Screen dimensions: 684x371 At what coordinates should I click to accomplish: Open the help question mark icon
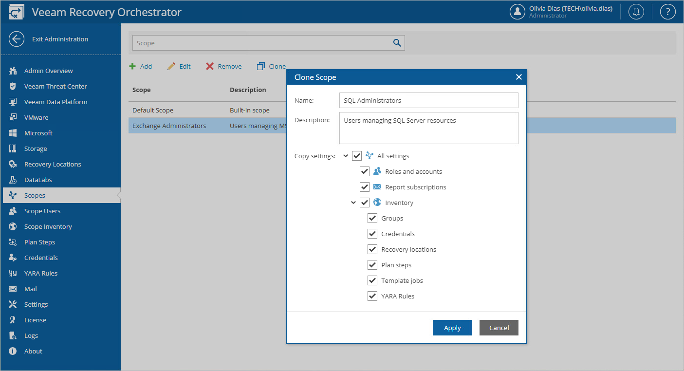pyautogui.click(x=667, y=12)
